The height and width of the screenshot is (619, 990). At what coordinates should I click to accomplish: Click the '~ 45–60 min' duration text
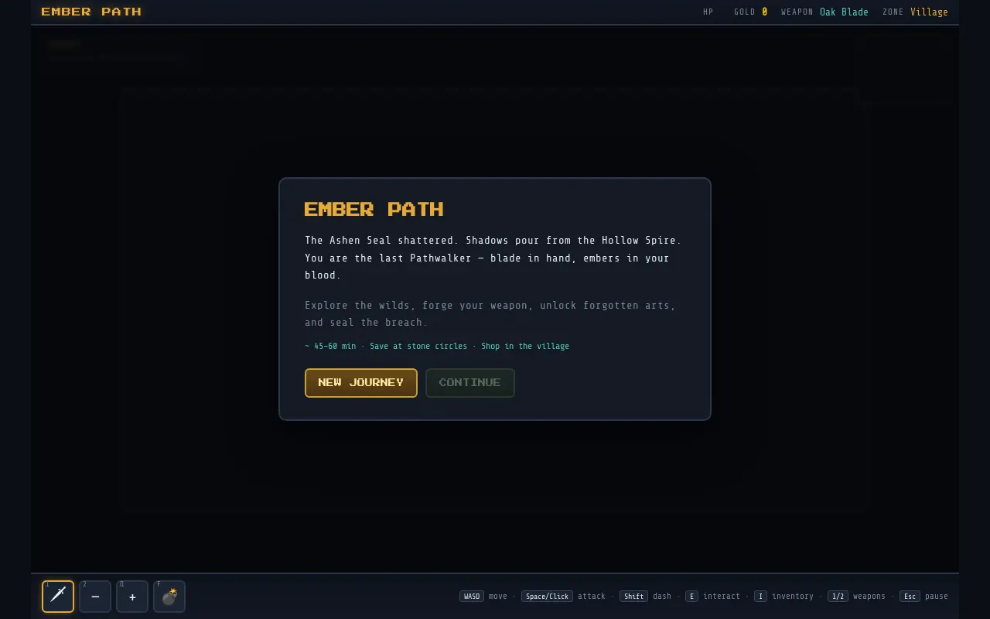(330, 346)
